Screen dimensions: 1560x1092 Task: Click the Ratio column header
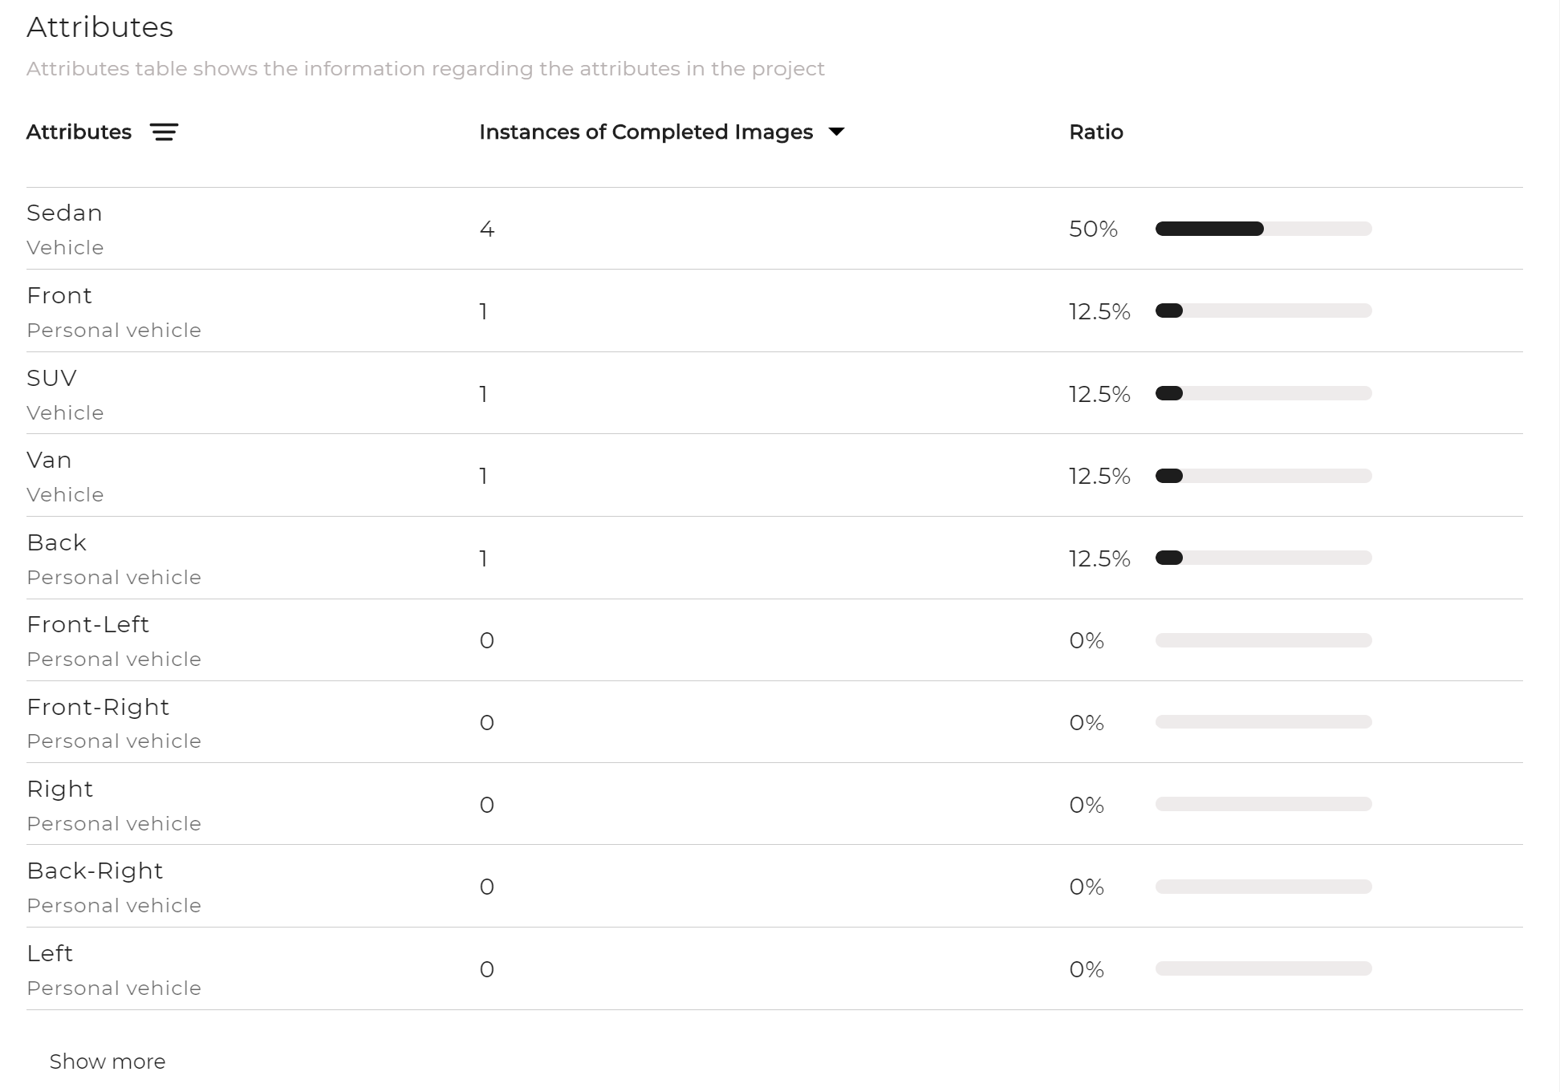click(1096, 132)
